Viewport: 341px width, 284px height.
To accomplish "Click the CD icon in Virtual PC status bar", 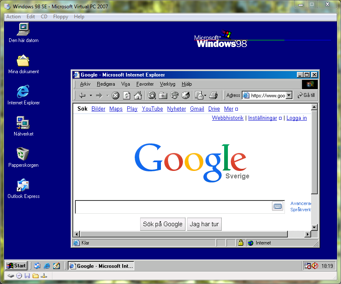I will (19, 276).
